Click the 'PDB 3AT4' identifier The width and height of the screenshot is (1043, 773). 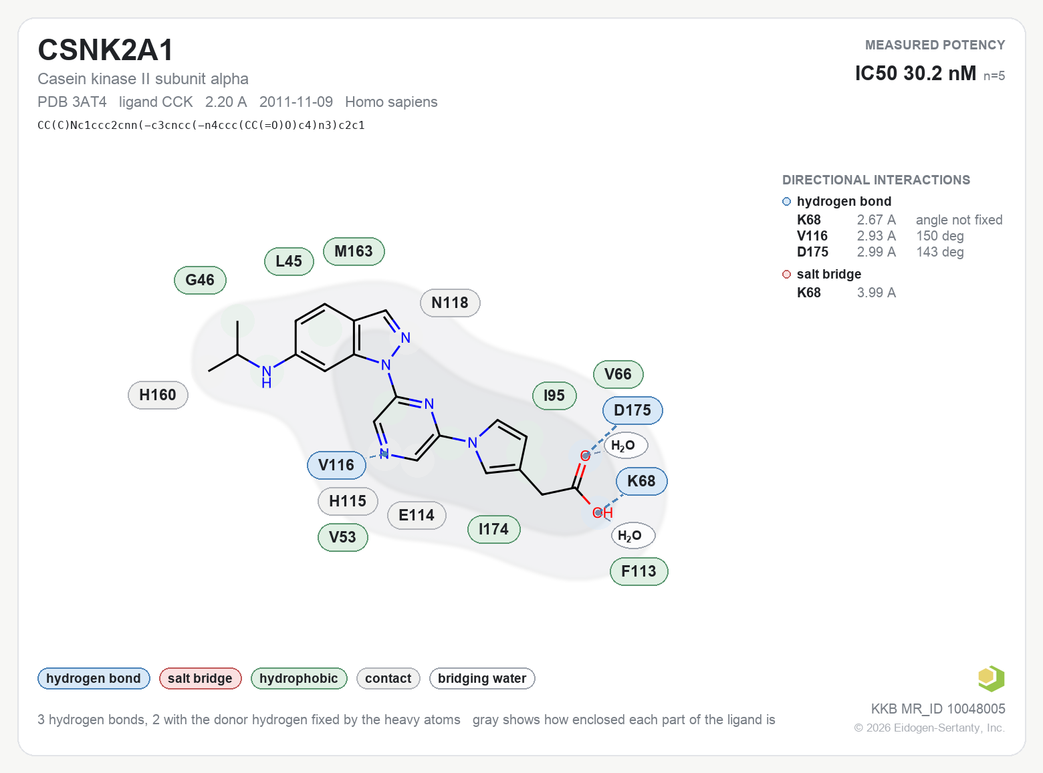click(x=72, y=102)
